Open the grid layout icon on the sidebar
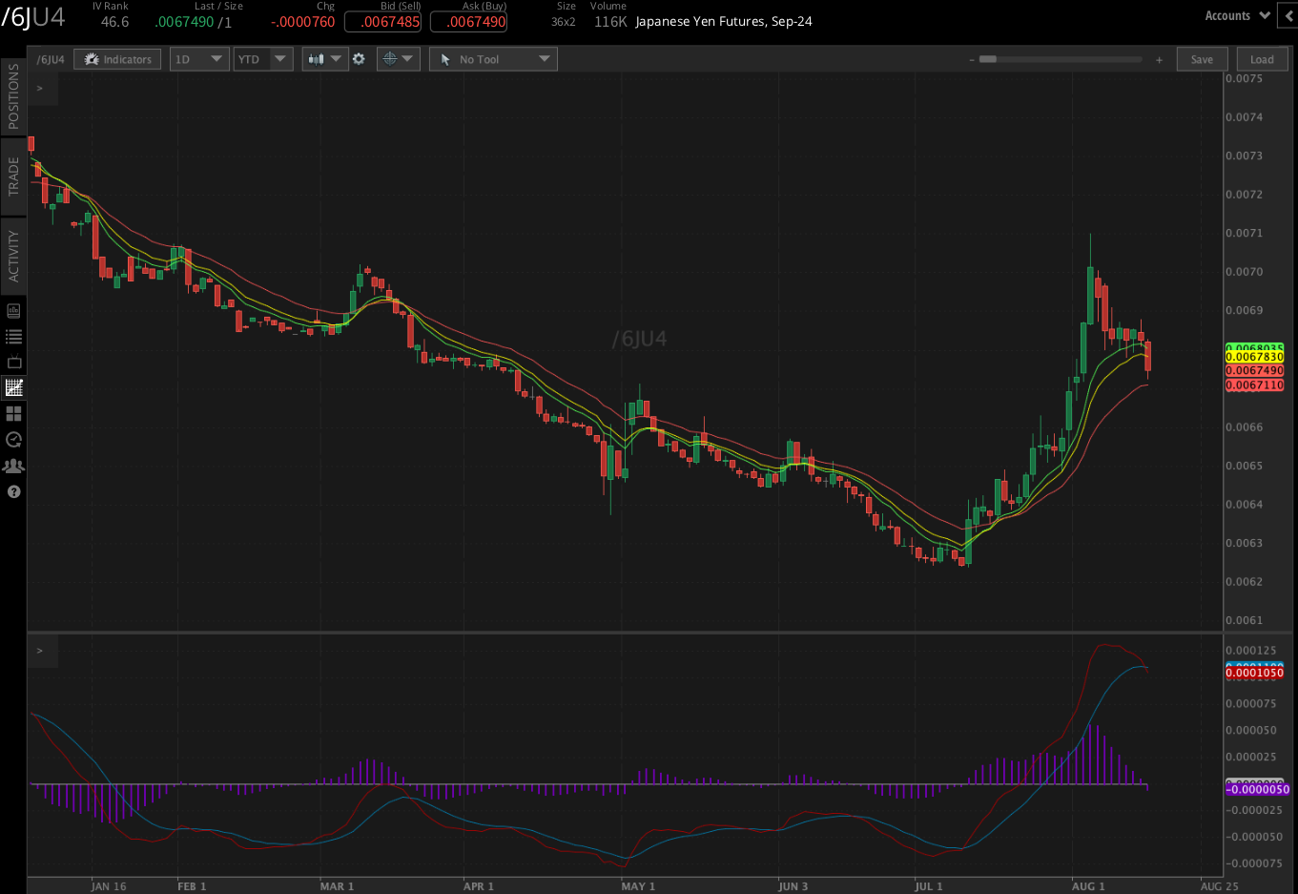 click(13, 413)
